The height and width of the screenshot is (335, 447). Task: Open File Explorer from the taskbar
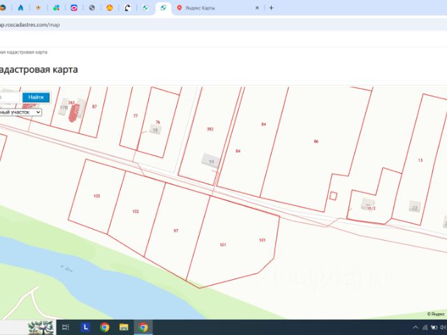[124, 327]
